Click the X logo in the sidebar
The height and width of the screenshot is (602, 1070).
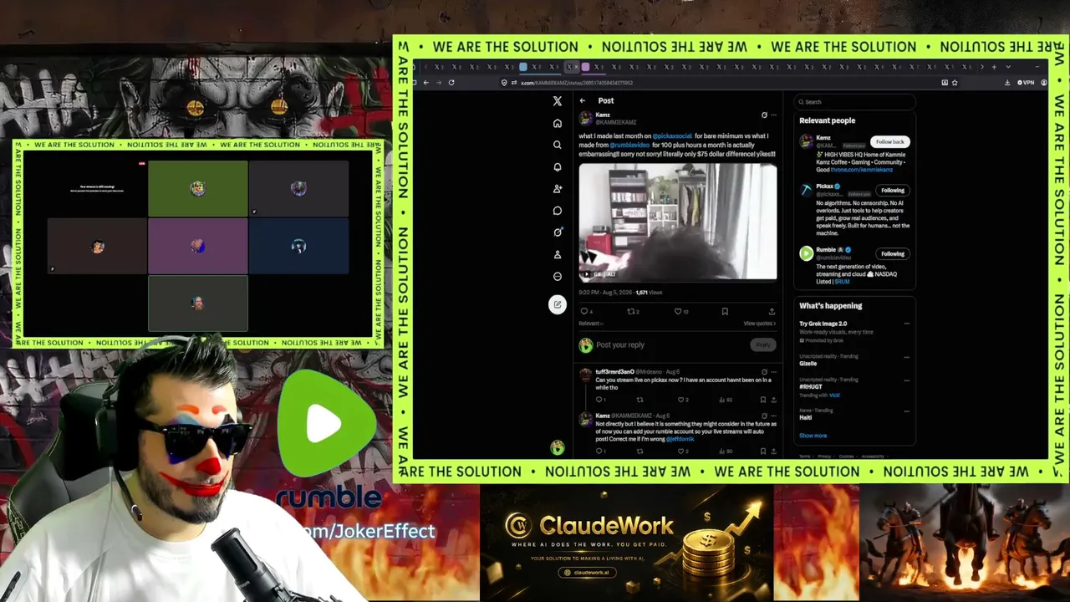click(x=558, y=101)
